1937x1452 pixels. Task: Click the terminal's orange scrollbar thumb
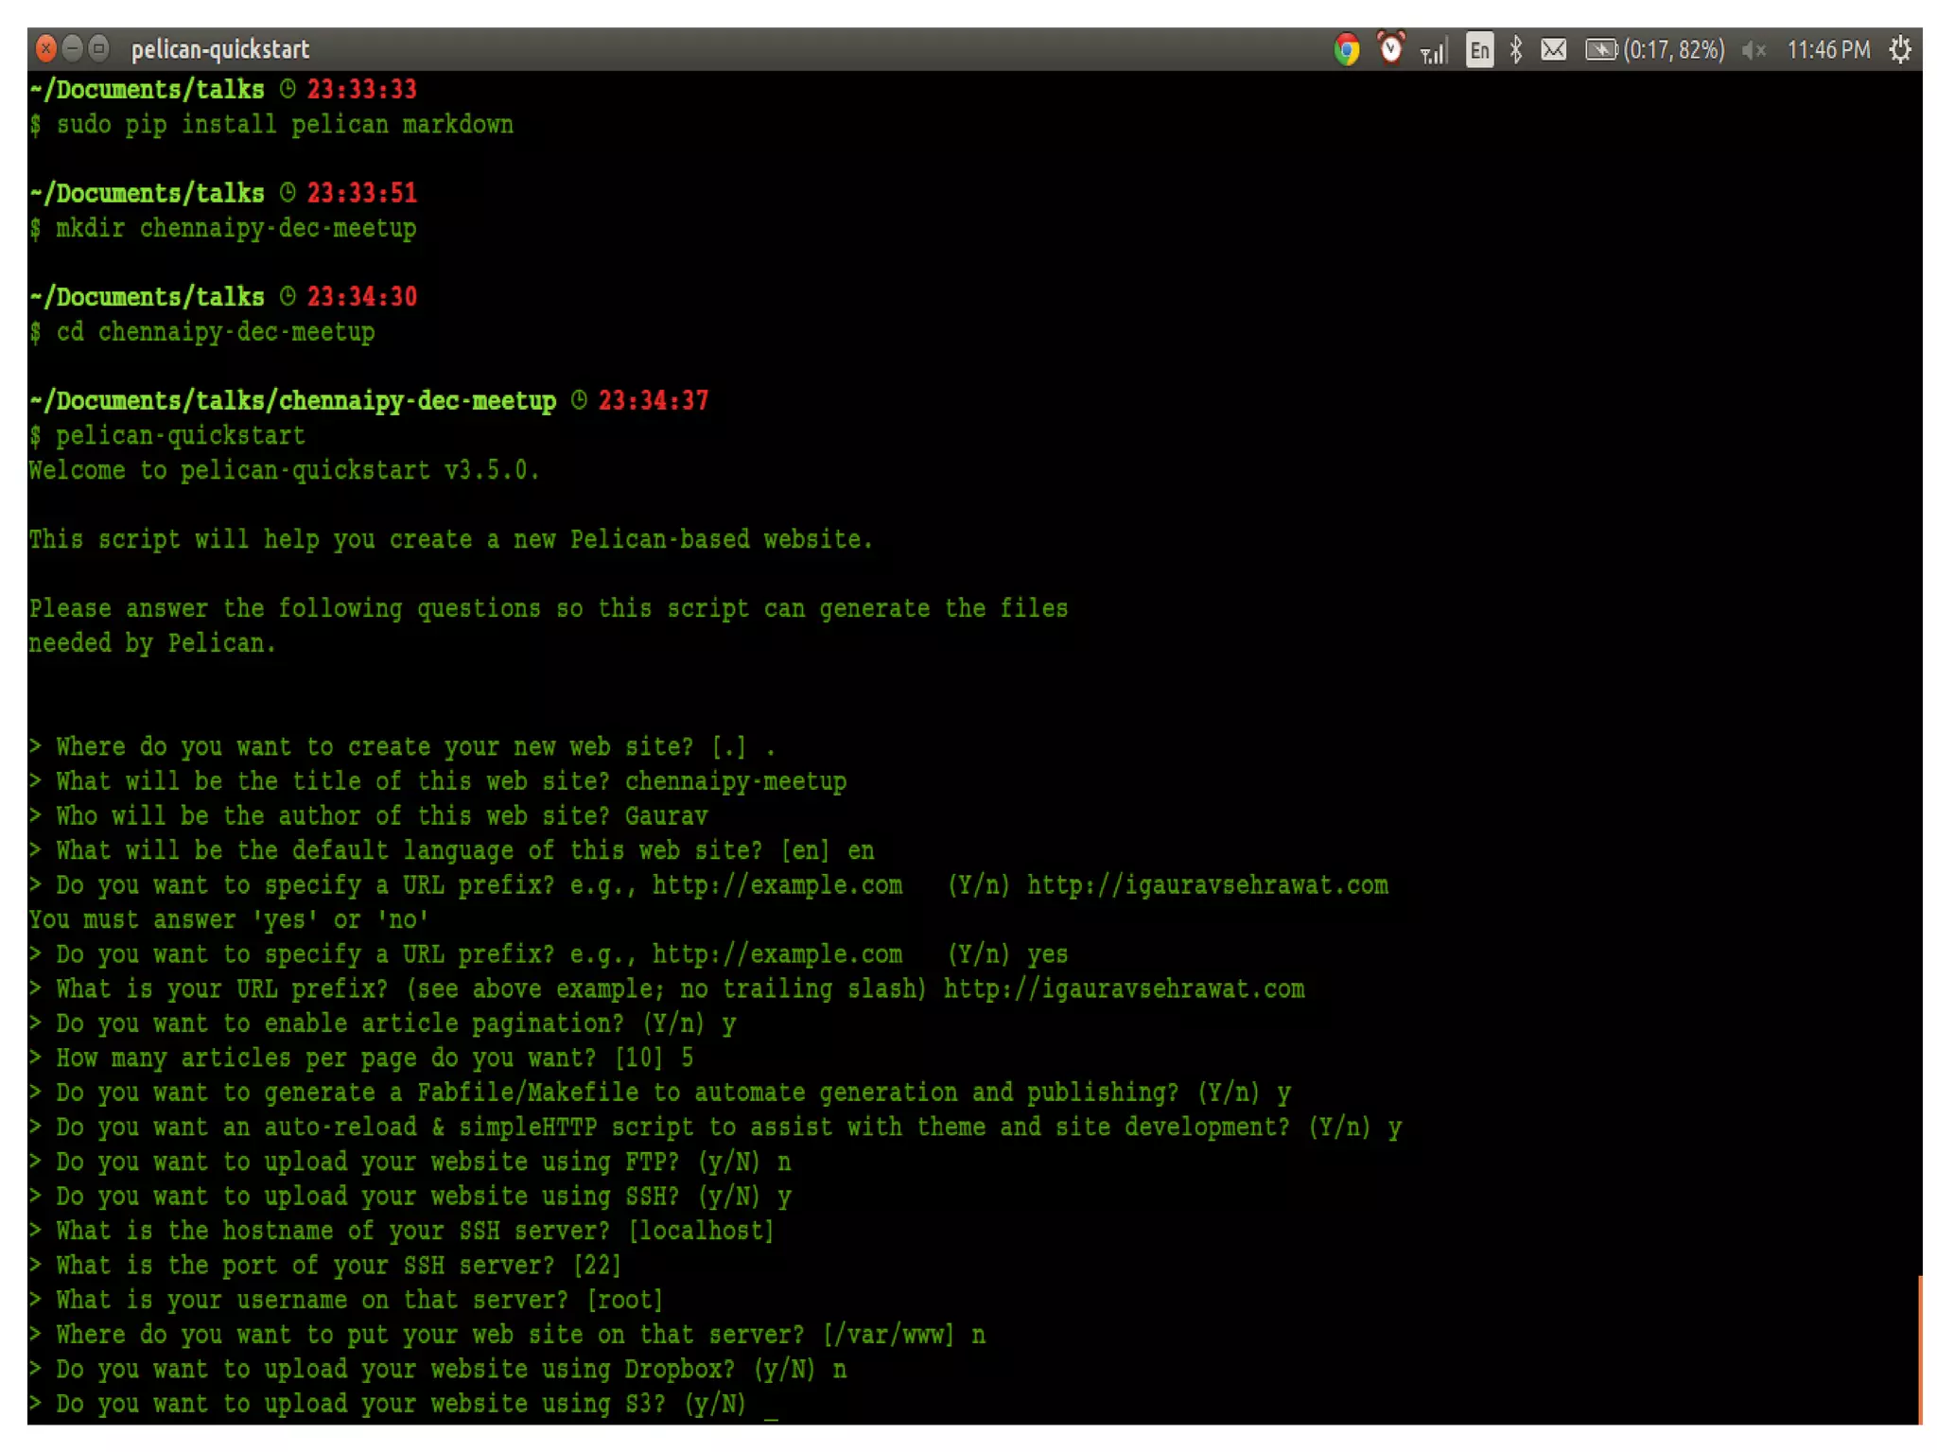click(1919, 1350)
